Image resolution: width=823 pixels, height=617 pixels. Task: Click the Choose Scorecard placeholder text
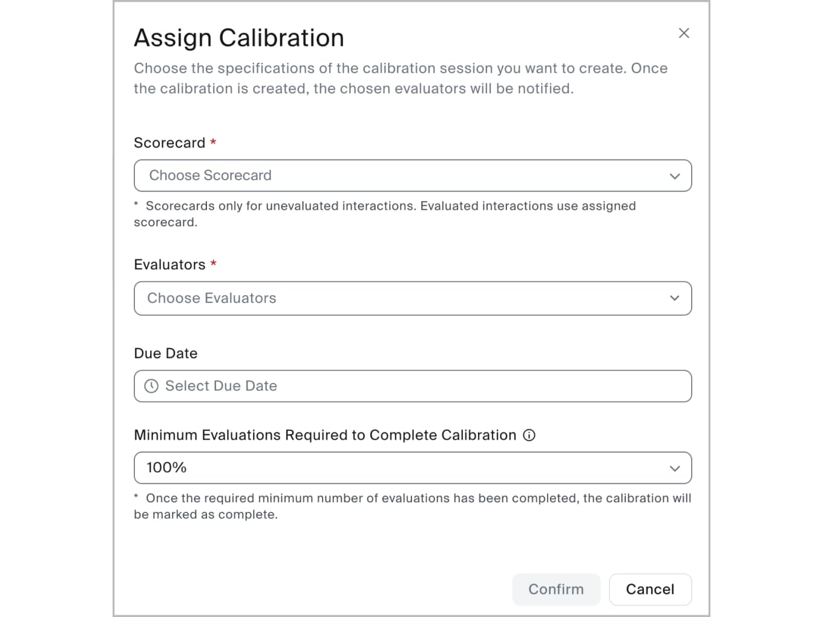click(211, 175)
